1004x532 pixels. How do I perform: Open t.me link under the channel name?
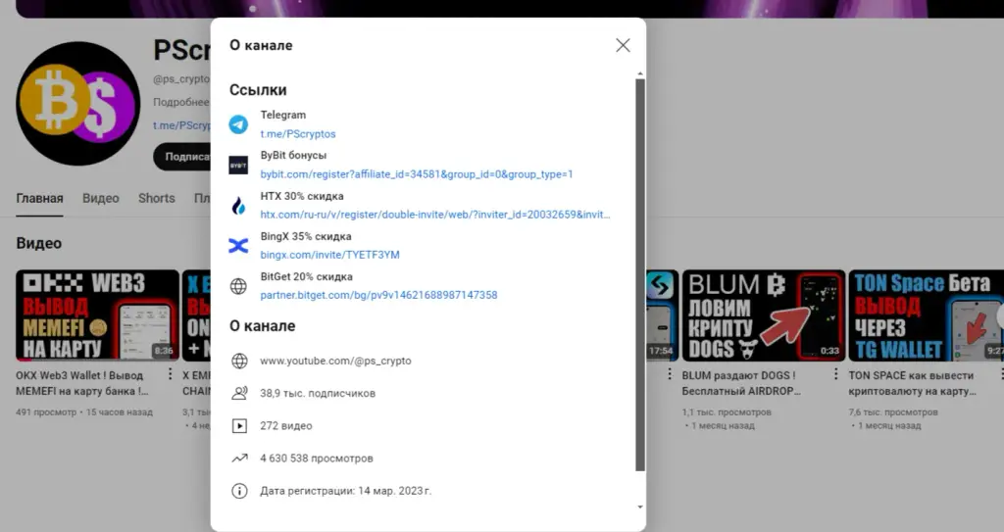pyautogui.click(x=181, y=125)
